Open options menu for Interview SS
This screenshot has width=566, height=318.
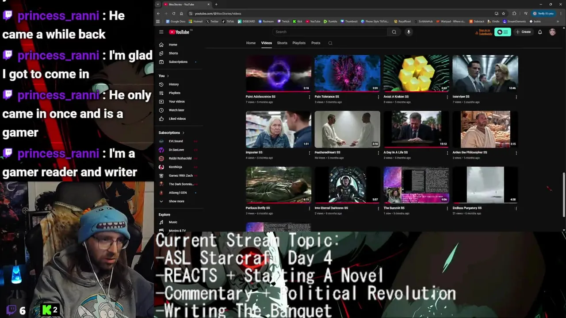pos(516,97)
